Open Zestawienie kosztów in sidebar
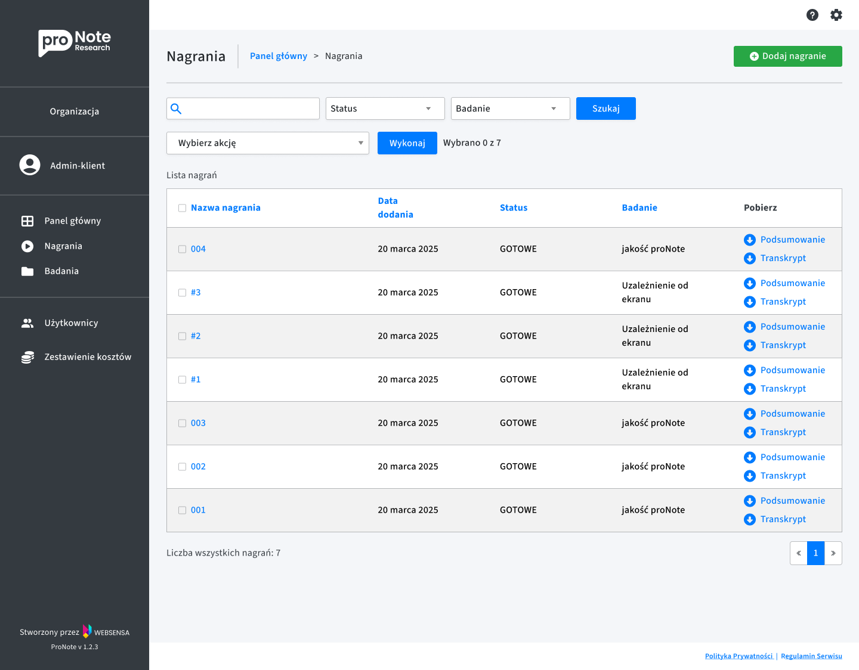This screenshot has width=859, height=670. 88,357
